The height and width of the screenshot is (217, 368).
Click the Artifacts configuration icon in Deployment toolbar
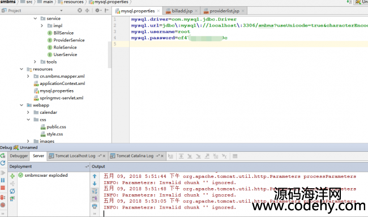pos(12,199)
